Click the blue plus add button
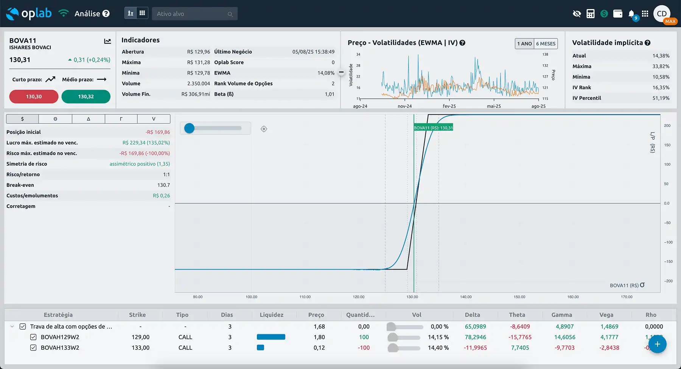The height and width of the screenshot is (369, 681). (658, 344)
